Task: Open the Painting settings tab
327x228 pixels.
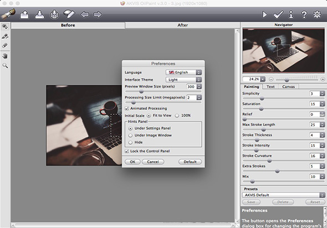Action: click(x=252, y=87)
